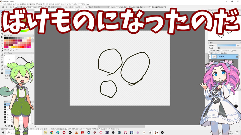The image size is (241, 135).
Task: Toggle the クリッピング checkbox
Action: (x=222, y=51)
